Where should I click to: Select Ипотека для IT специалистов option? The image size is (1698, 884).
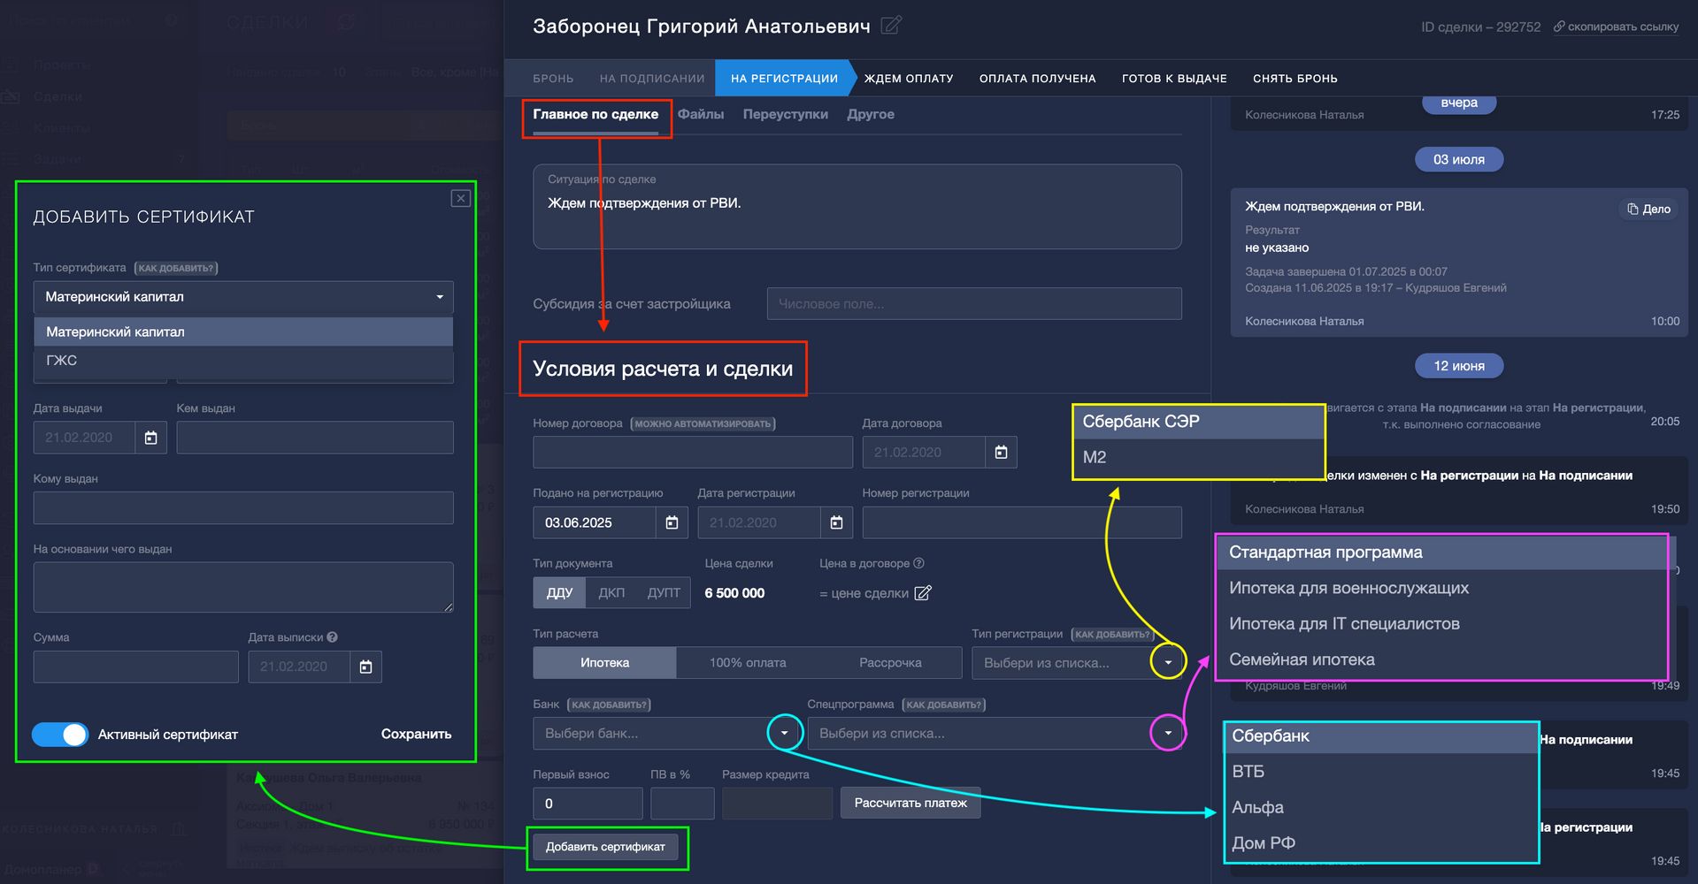click(x=1441, y=624)
